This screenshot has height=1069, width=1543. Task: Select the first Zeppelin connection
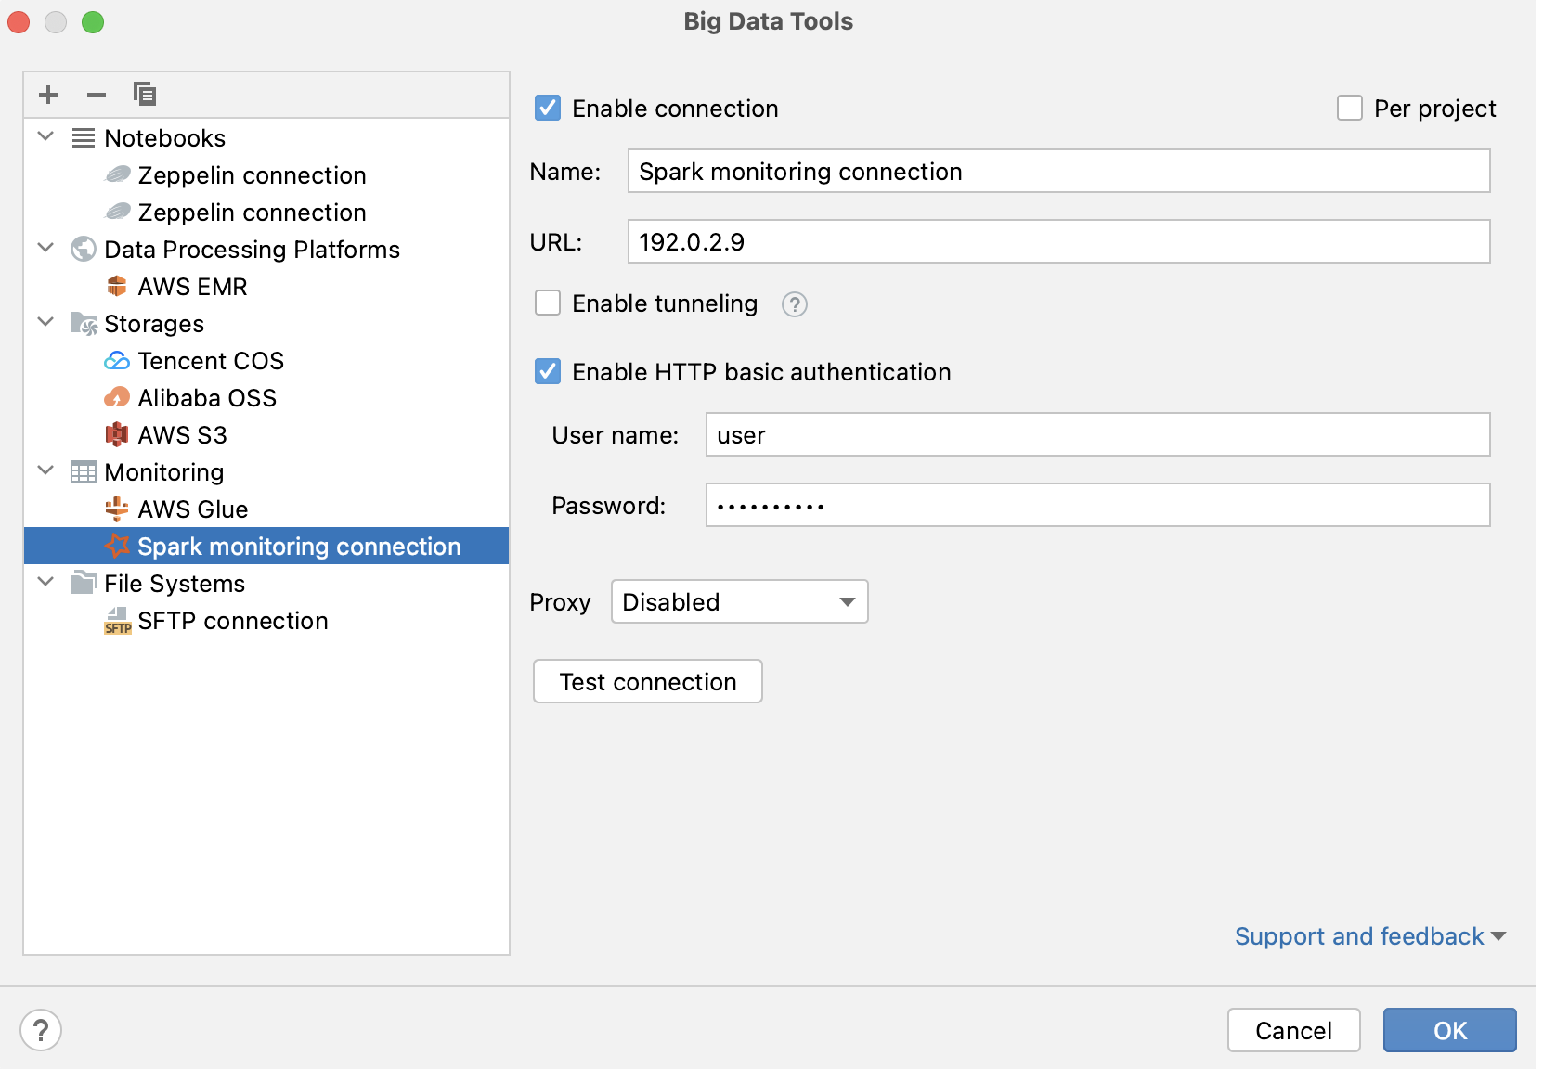pos(251,174)
